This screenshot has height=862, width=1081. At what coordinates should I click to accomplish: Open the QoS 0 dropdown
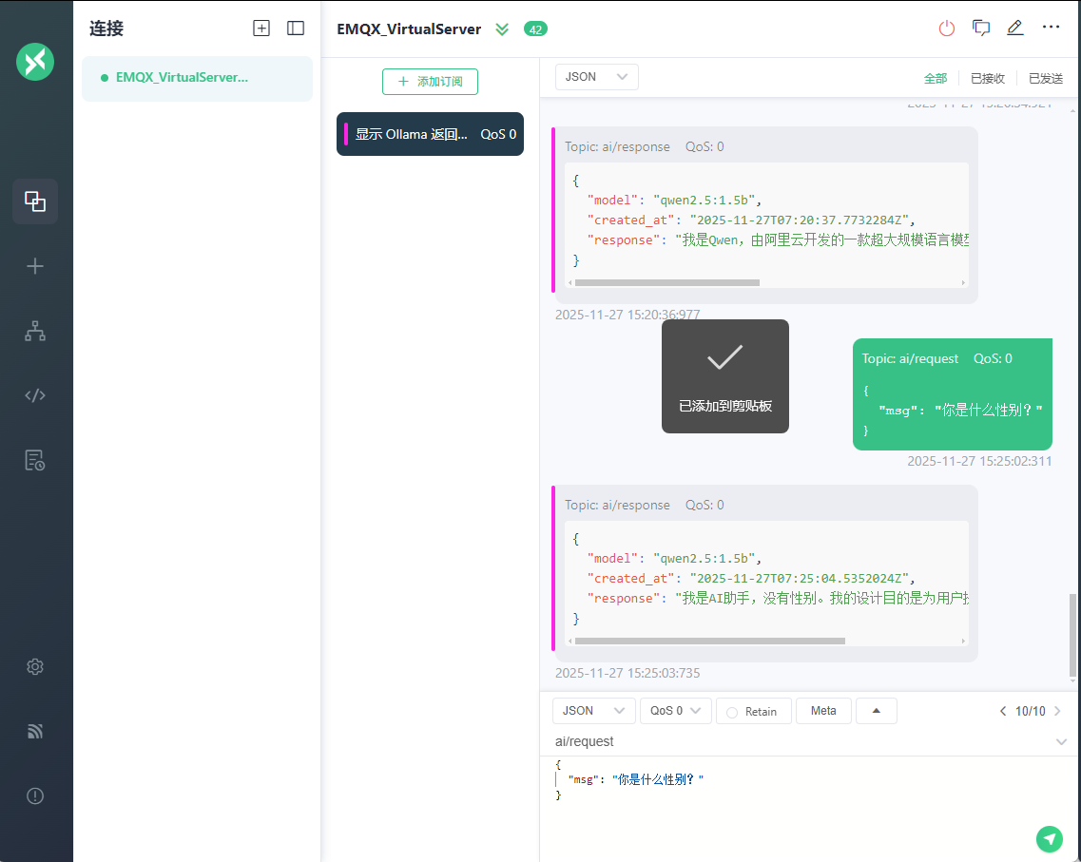[676, 711]
